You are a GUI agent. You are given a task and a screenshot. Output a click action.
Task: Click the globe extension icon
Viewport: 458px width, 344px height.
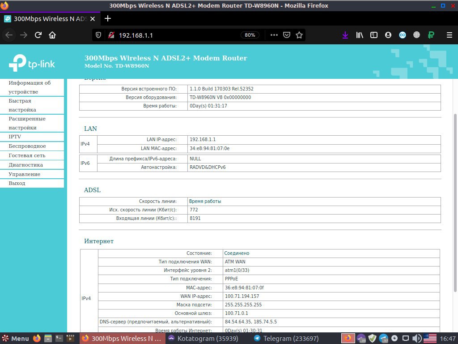tap(416, 35)
